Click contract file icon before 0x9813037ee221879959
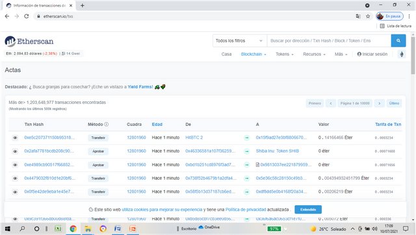The width and height of the screenshot is (416, 235). coord(257,165)
